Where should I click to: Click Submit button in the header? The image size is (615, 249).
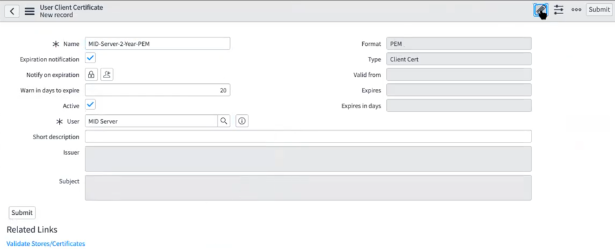click(599, 10)
